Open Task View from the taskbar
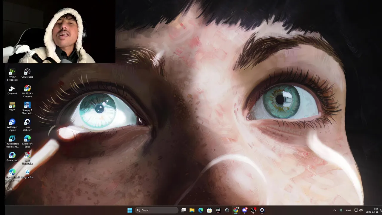 pyautogui.click(x=183, y=210)
